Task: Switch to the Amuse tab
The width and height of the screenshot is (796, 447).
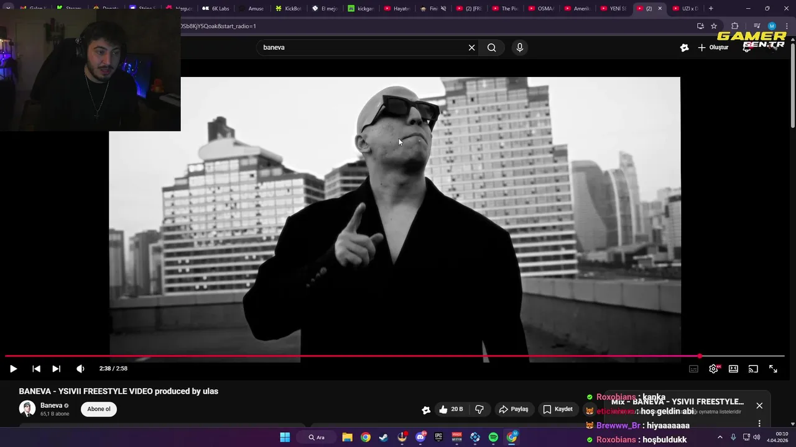Action: pyautogui.click(x=252, y=9)
